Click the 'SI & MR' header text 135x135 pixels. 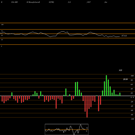click(x=14, y=2)
